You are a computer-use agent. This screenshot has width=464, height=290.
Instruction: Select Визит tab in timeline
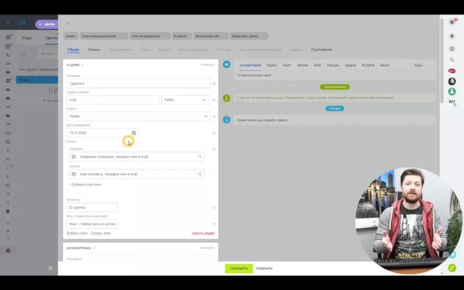[385, 65]
